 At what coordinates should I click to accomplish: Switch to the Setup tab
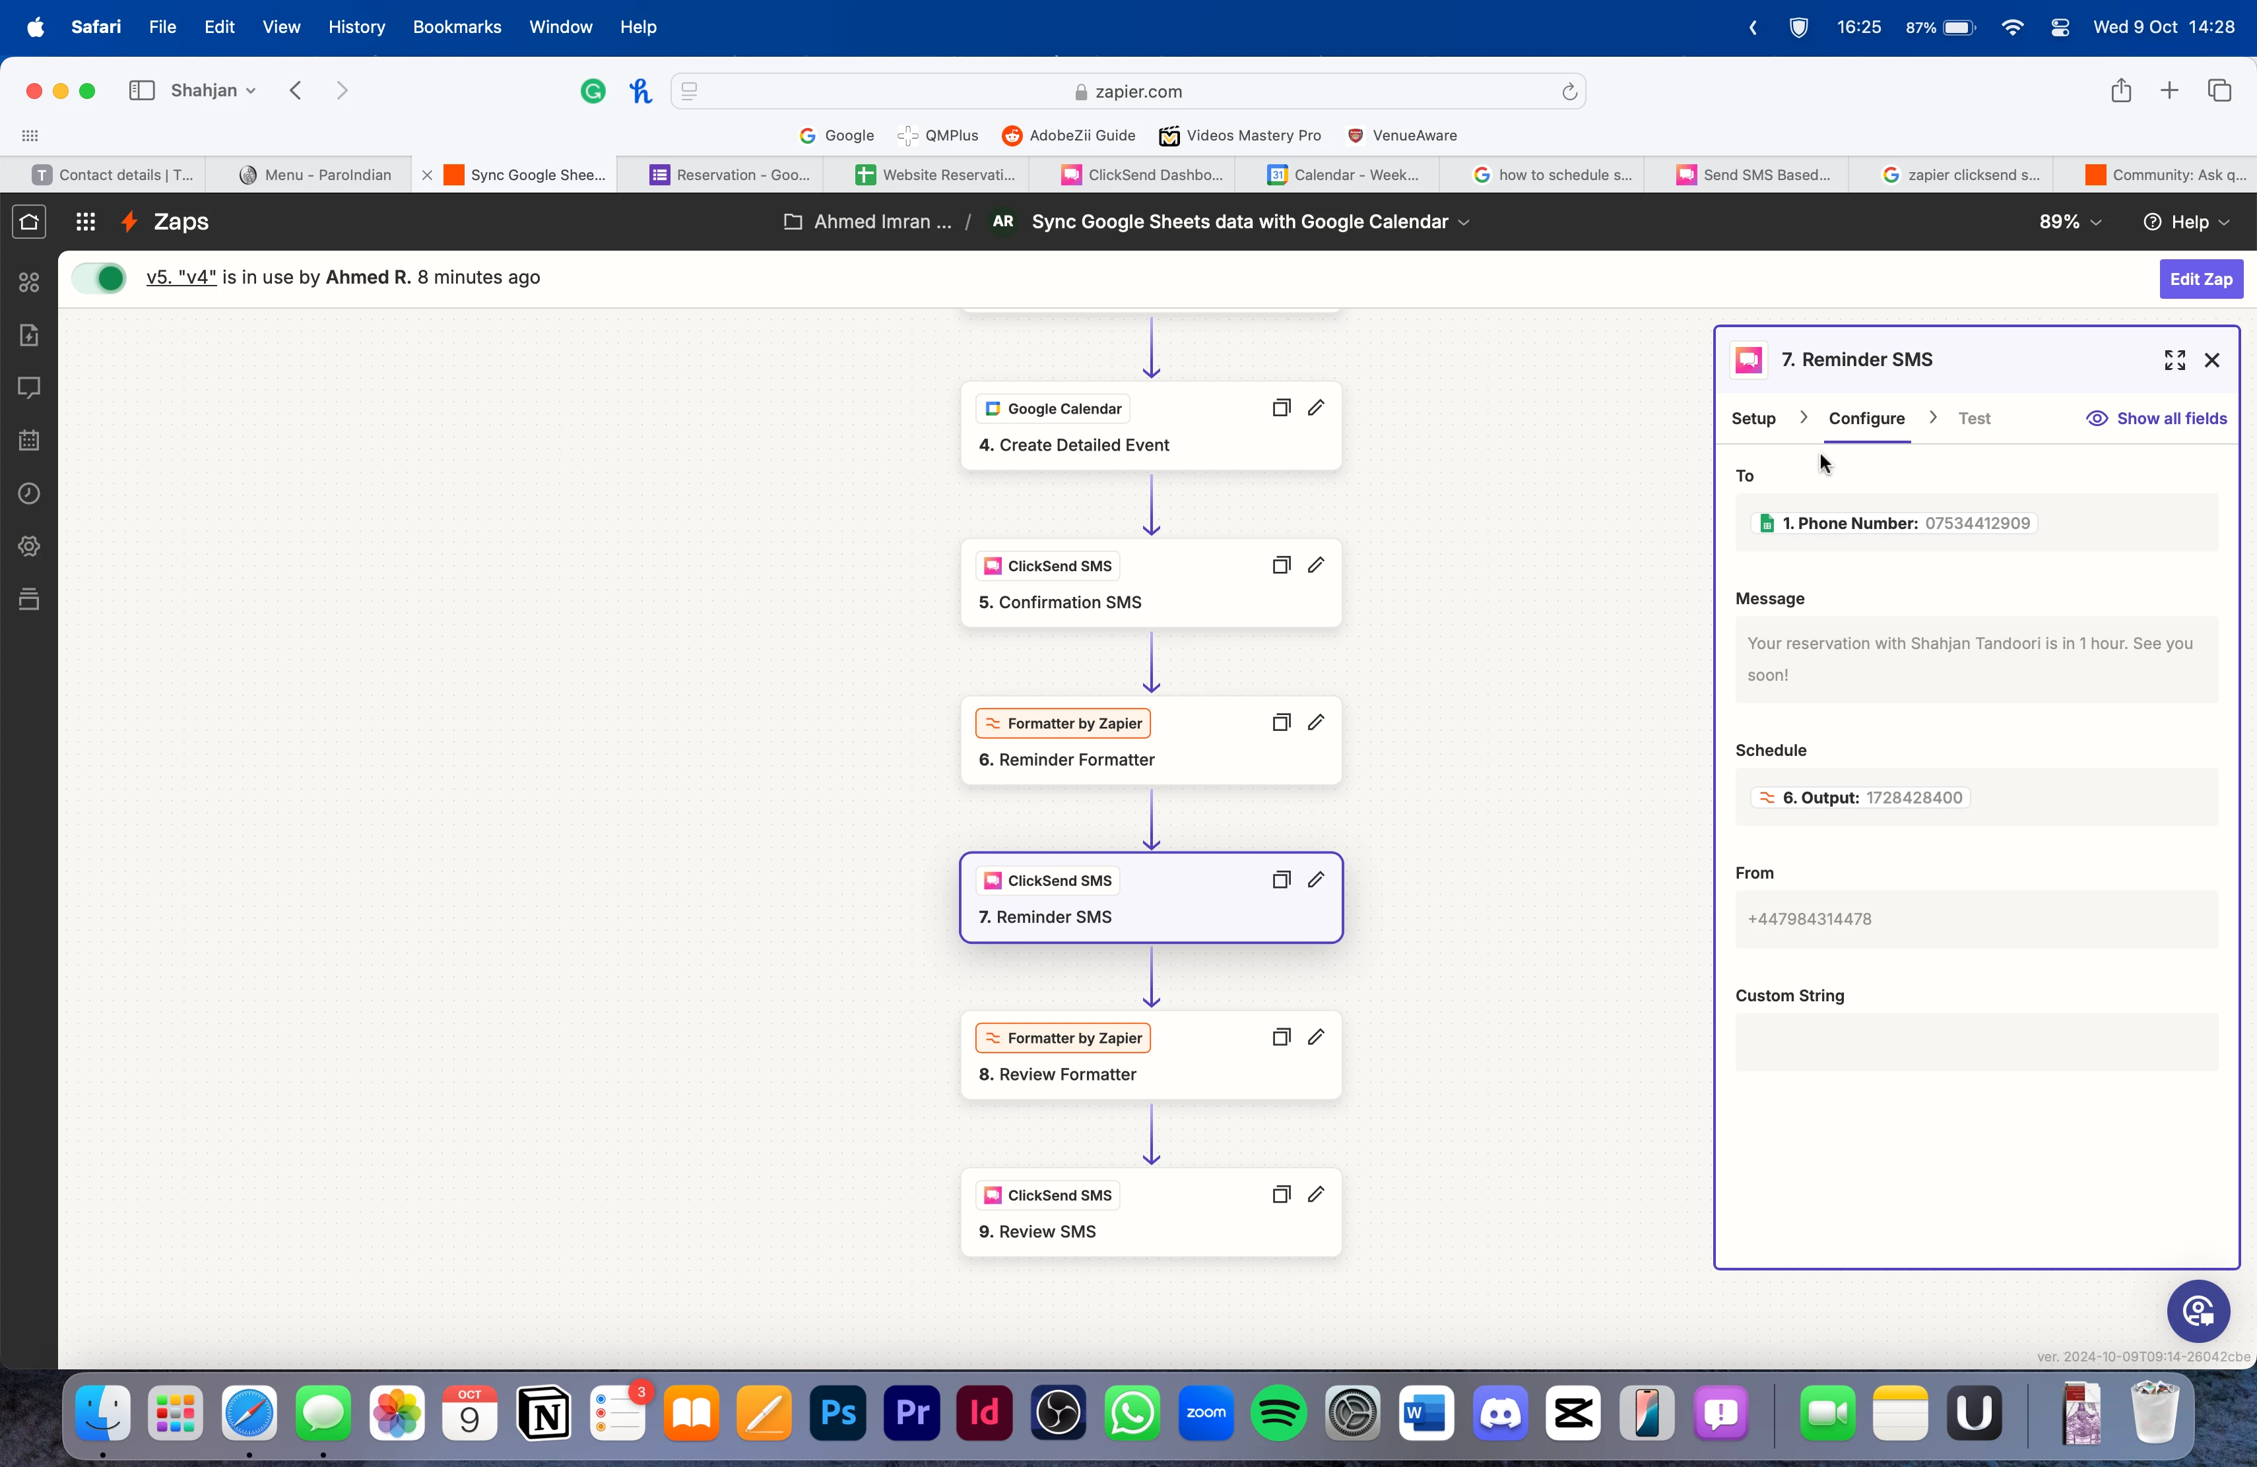1753,418
